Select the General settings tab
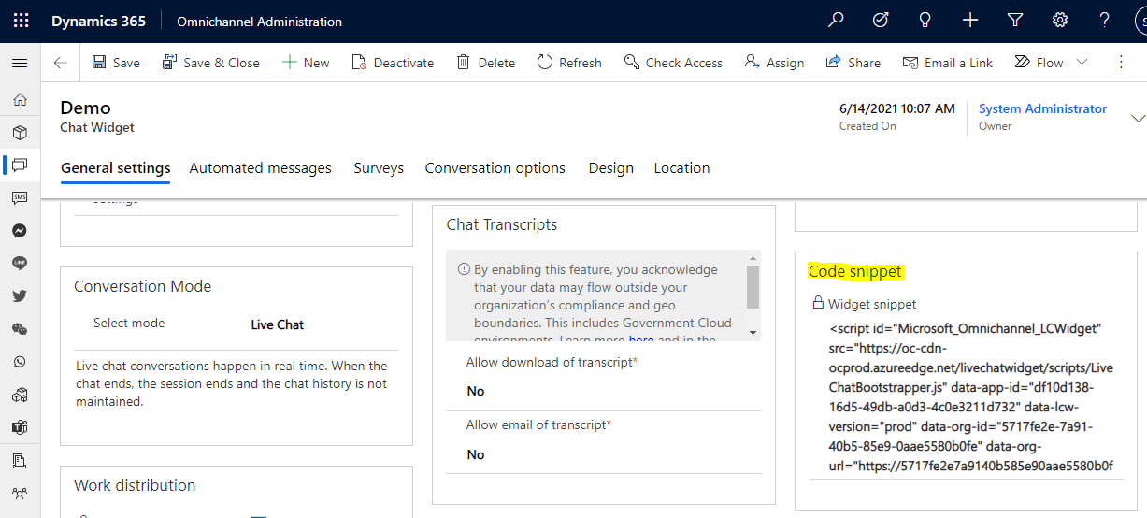The height and width of the screenshot is (518, 1147). pyautogui.click(x=116, y=168)
